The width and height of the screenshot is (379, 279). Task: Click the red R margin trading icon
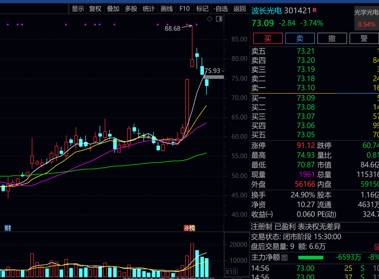tap(315, 10)
